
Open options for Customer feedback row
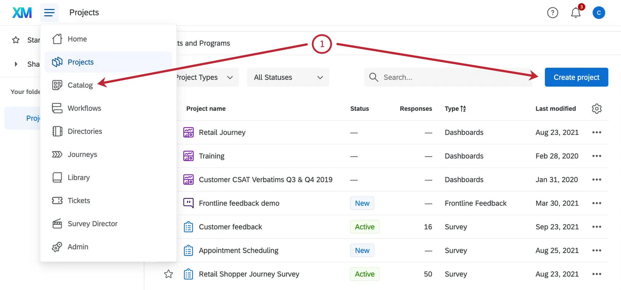tap(597, 227)
